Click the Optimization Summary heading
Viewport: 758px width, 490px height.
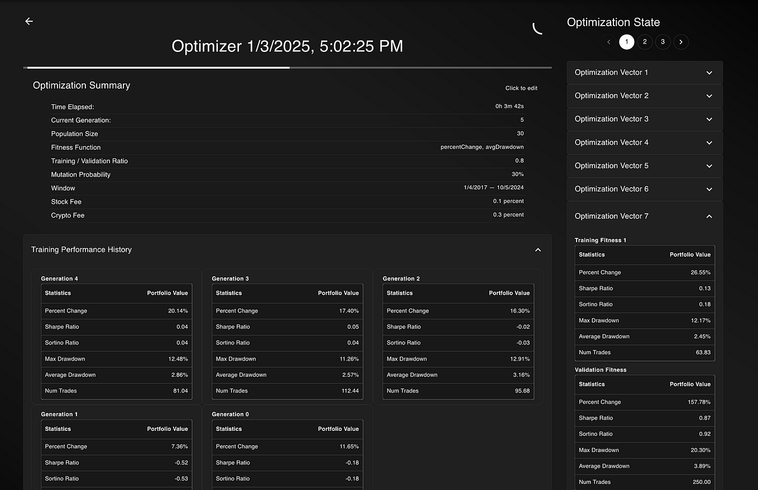(81, 85)
